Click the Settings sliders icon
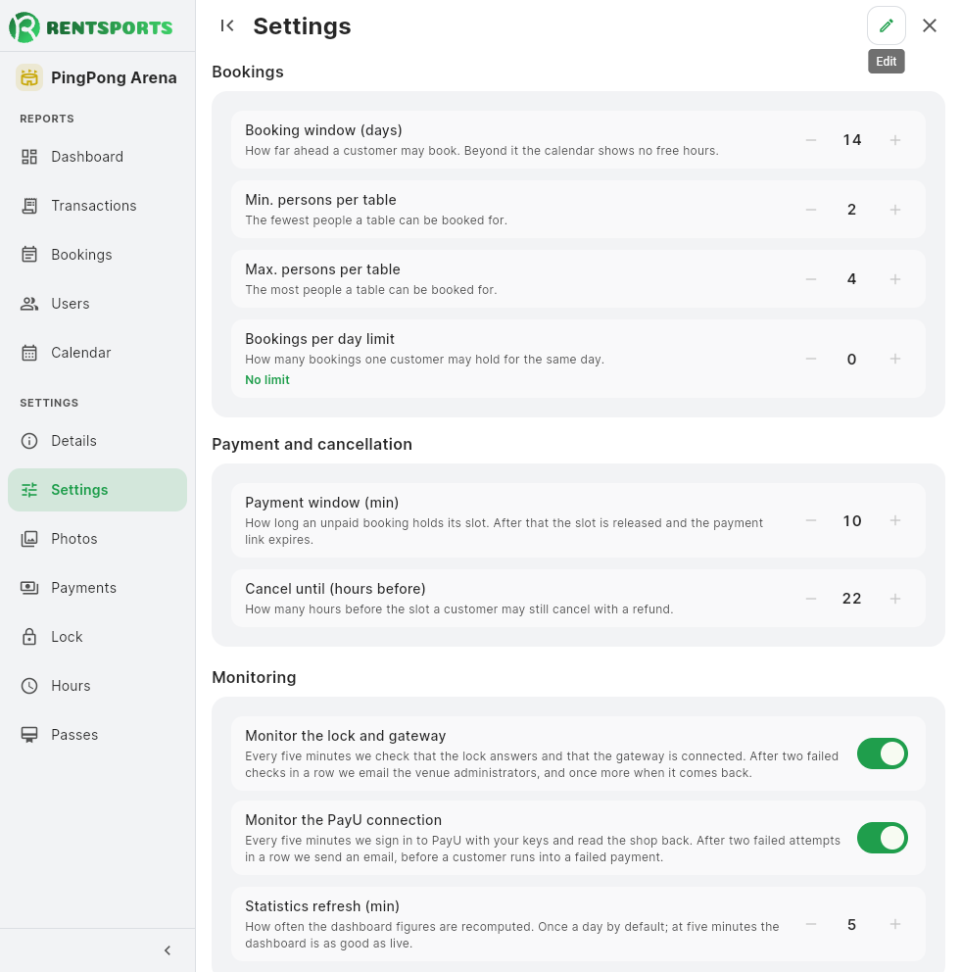961x972 pixels. pyautogui.click(x=29, y=490)
